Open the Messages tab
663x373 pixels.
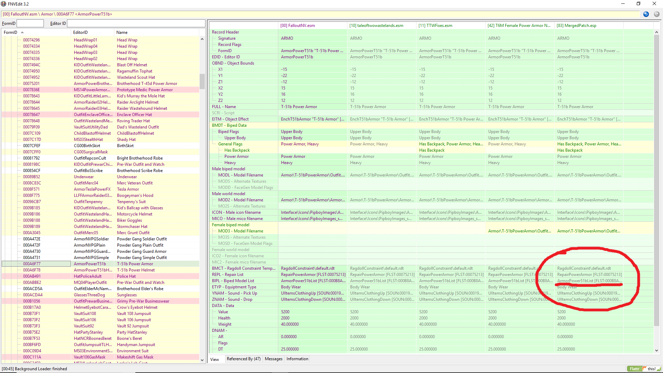click(x=273, y=359)
